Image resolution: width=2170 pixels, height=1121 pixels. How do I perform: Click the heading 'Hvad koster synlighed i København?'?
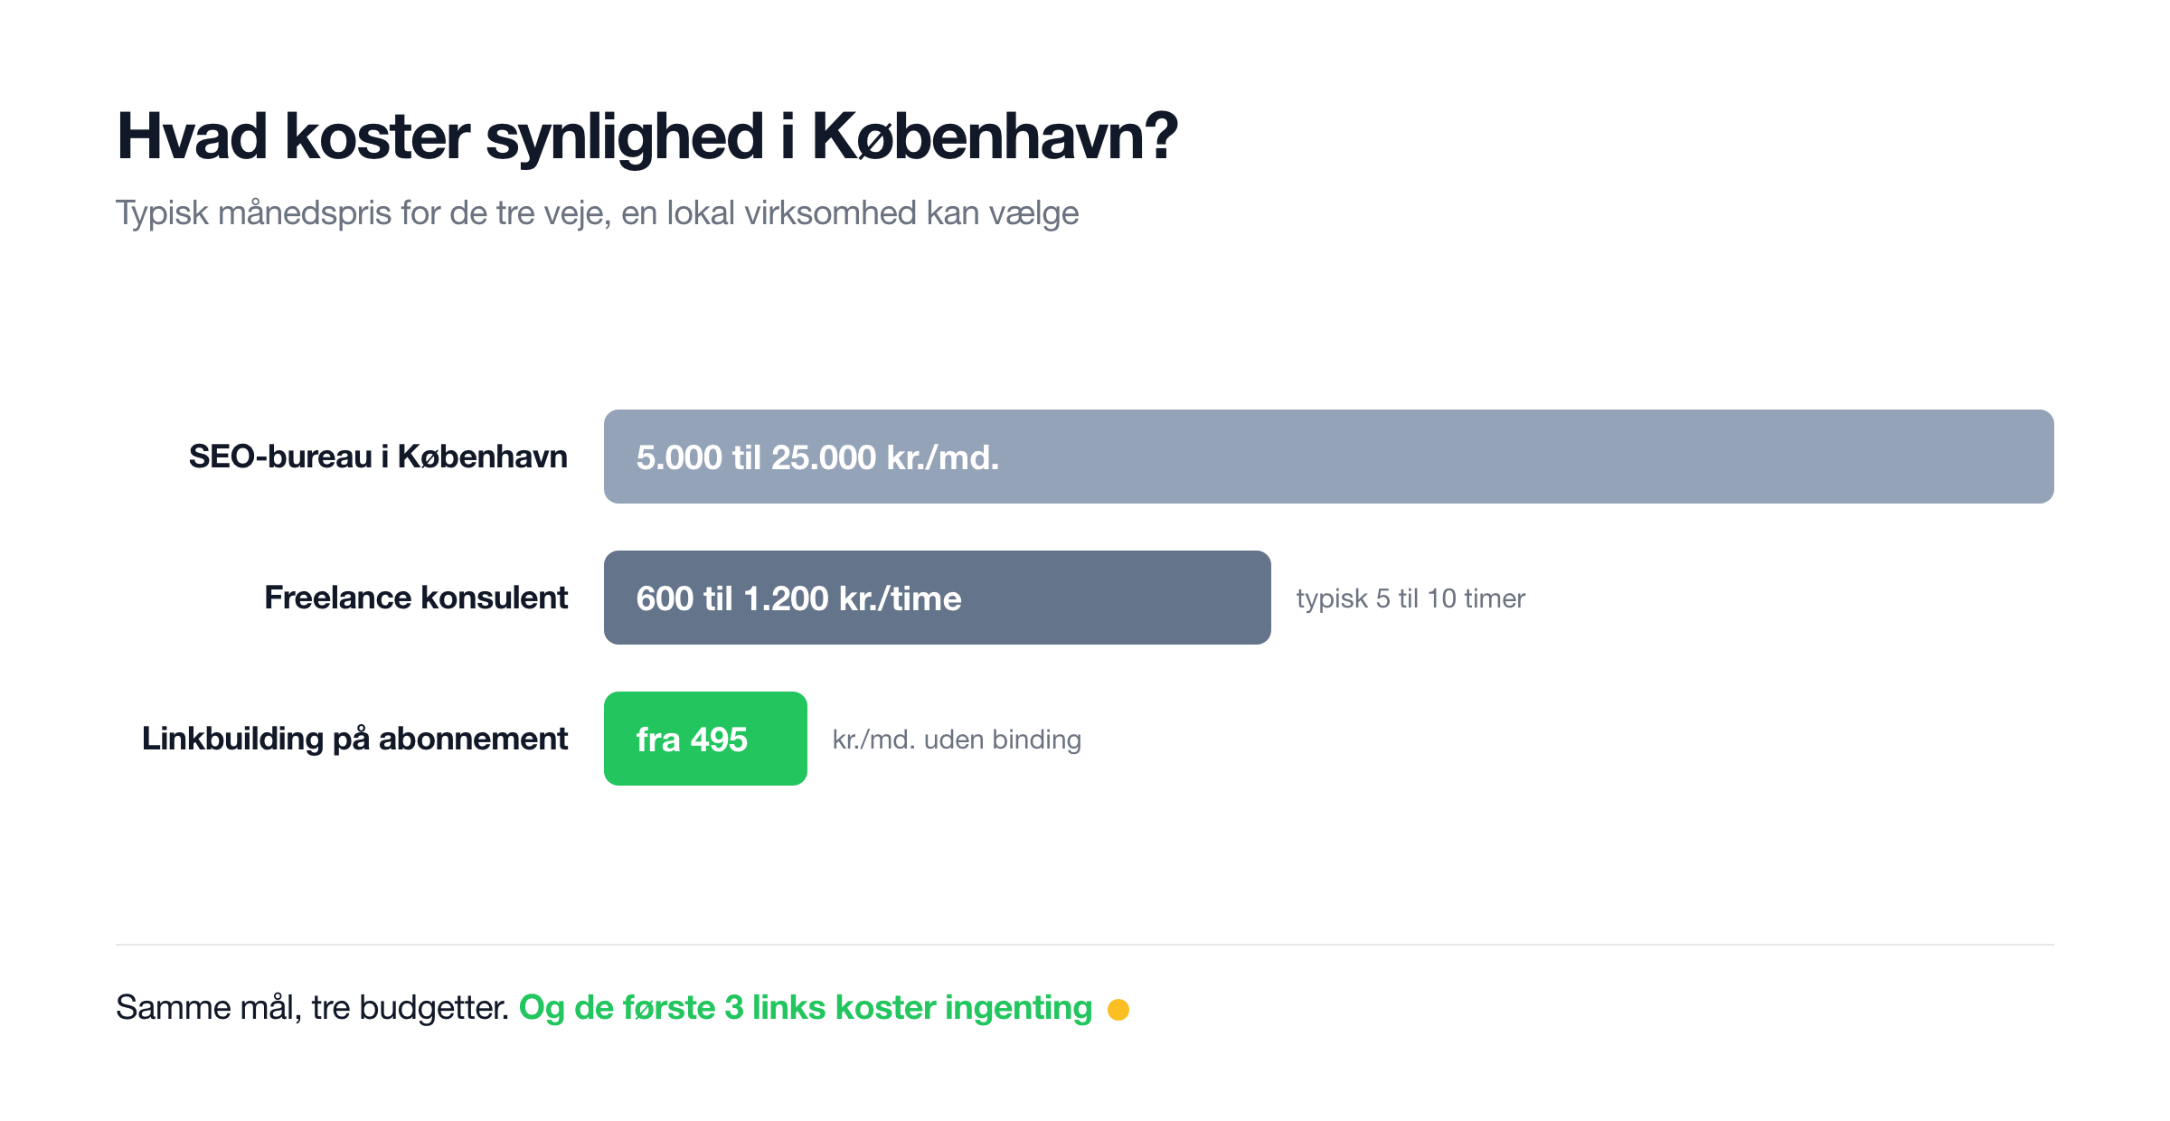(x=647, y=137)
